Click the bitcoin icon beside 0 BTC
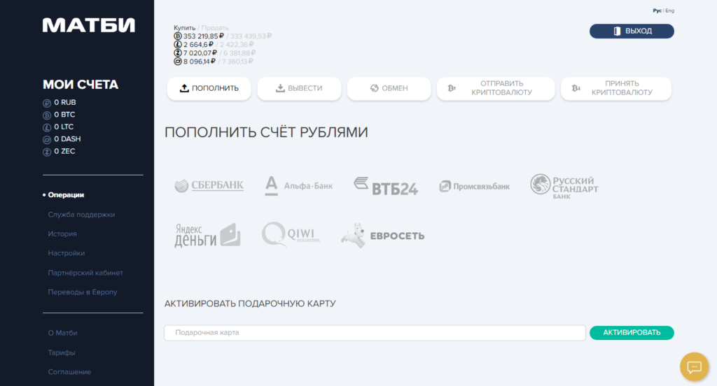Screen dimensions: 717x386 [47, 115]
